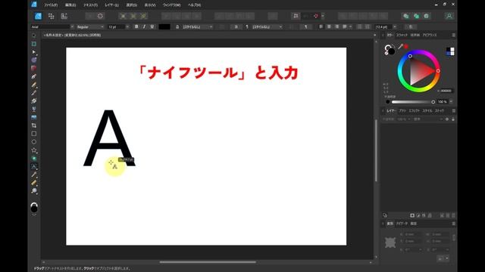Open the justify alignment options arrow
The height and width of the screenshot is (272, 485).
point(350,27)
